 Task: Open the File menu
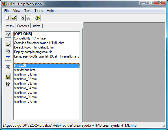click(7, 11)
